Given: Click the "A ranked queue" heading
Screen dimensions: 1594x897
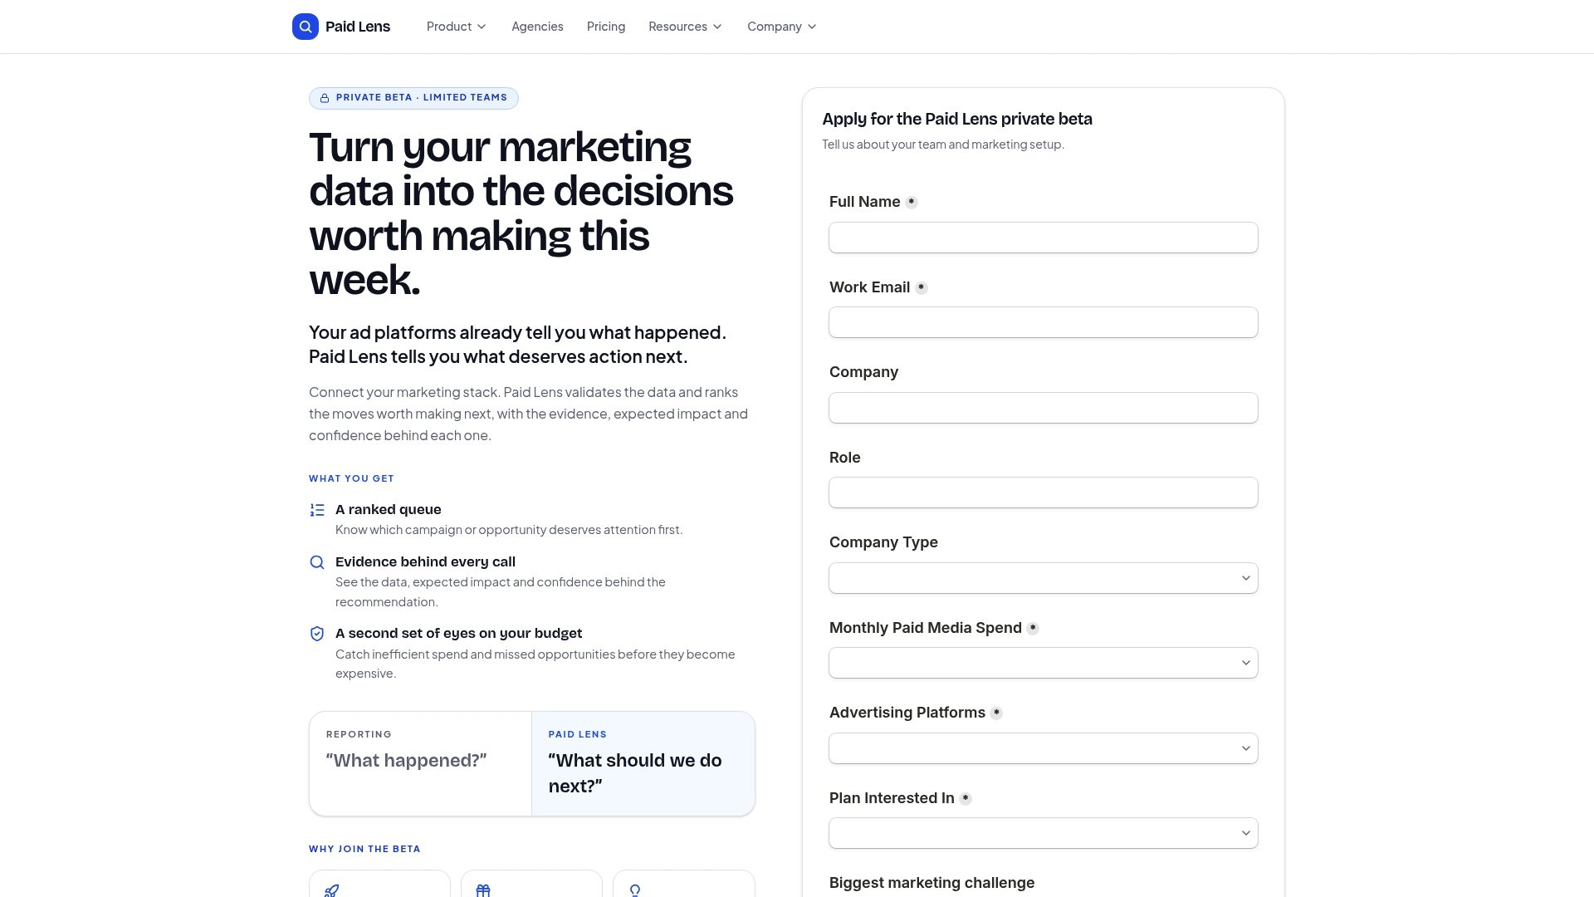Looking at the screenshot, I should click(388, 510).
